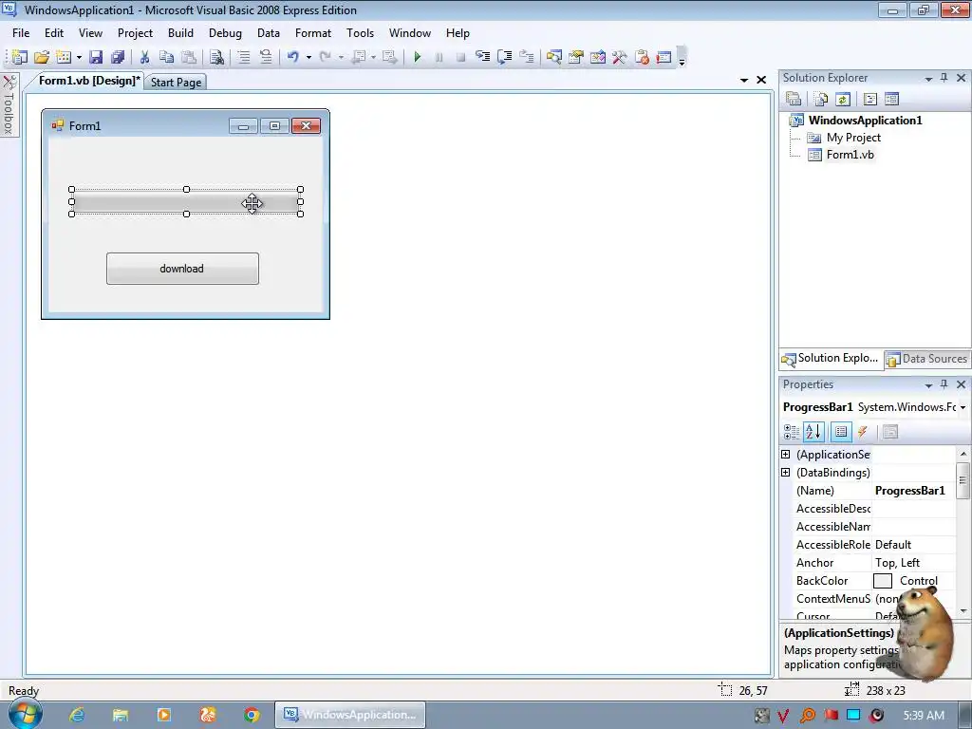
Task: Select the Solution Explorer bottom tab
Action: [x=831, y=358]
